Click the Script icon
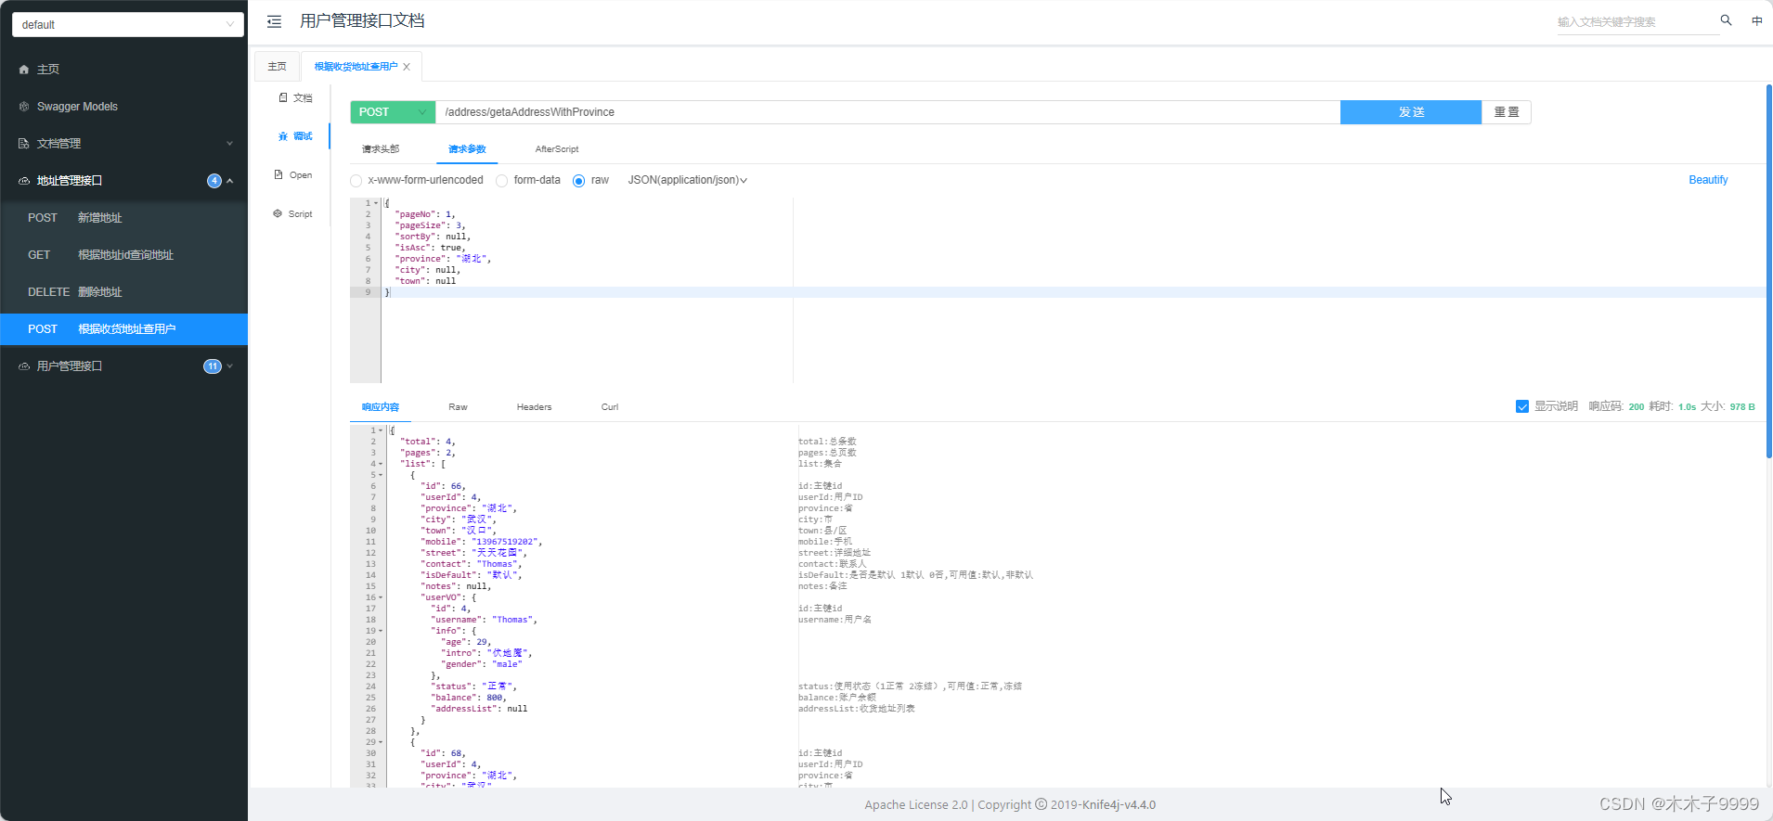This screenshot has width=1773, height=821. coord(278,213)
